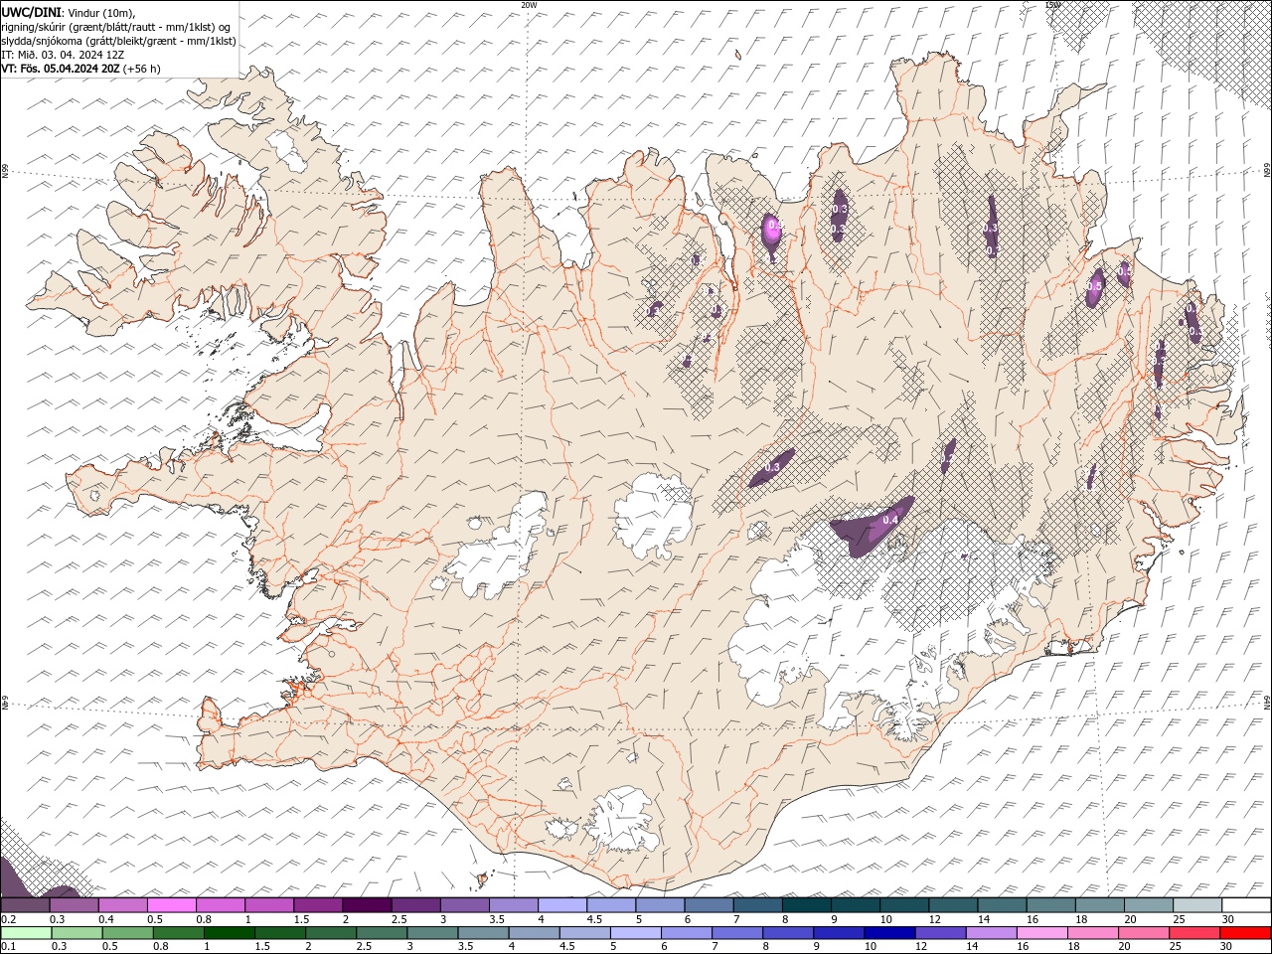Click the 'VT: Fös. 05.04.2024 20Z' valid time line
The width and height of the screenshot is (1272, 954).
click(81, 69)
